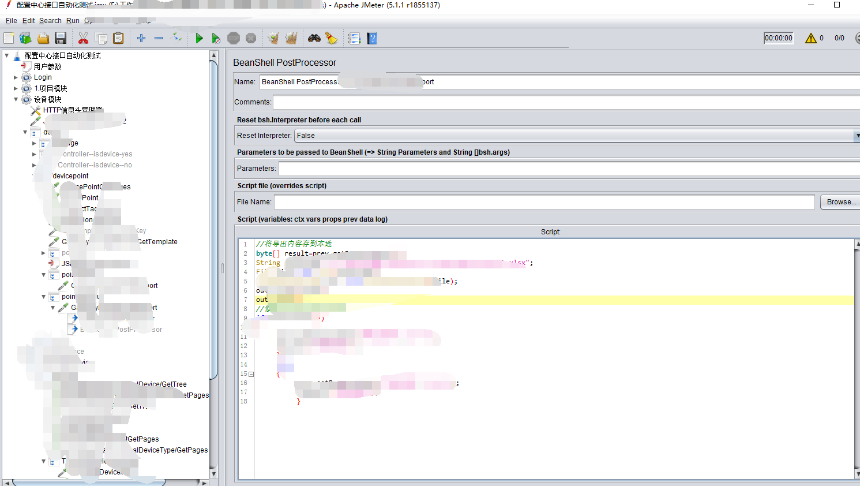Focus the Comments input field

(566, 102)
